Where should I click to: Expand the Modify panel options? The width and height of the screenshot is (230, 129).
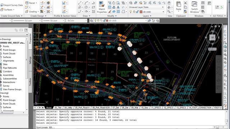click(112, 16)
